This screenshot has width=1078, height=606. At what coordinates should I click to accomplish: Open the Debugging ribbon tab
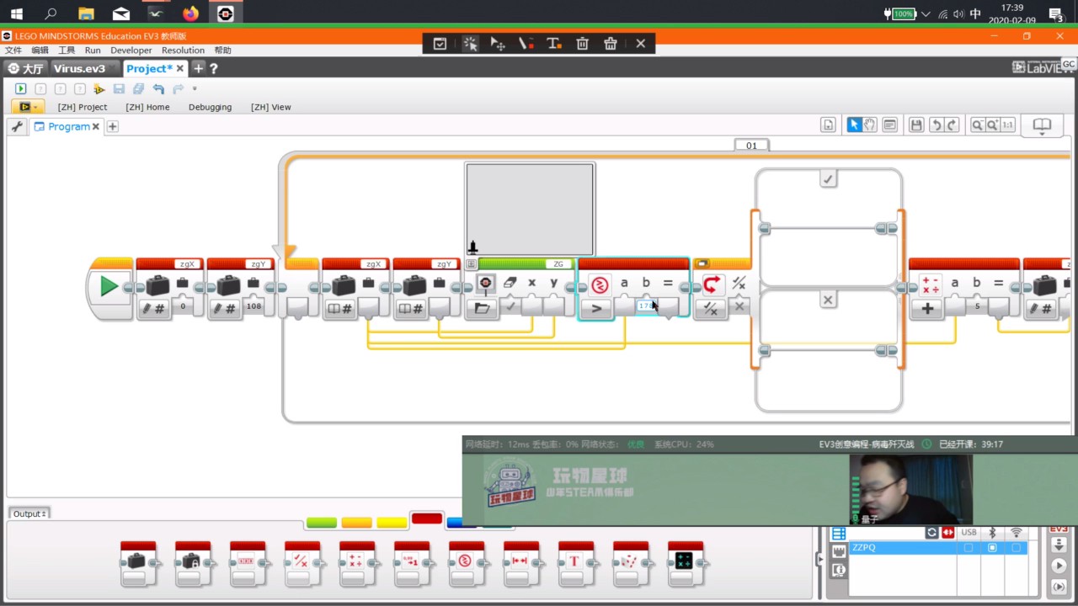tap(210, 107)
